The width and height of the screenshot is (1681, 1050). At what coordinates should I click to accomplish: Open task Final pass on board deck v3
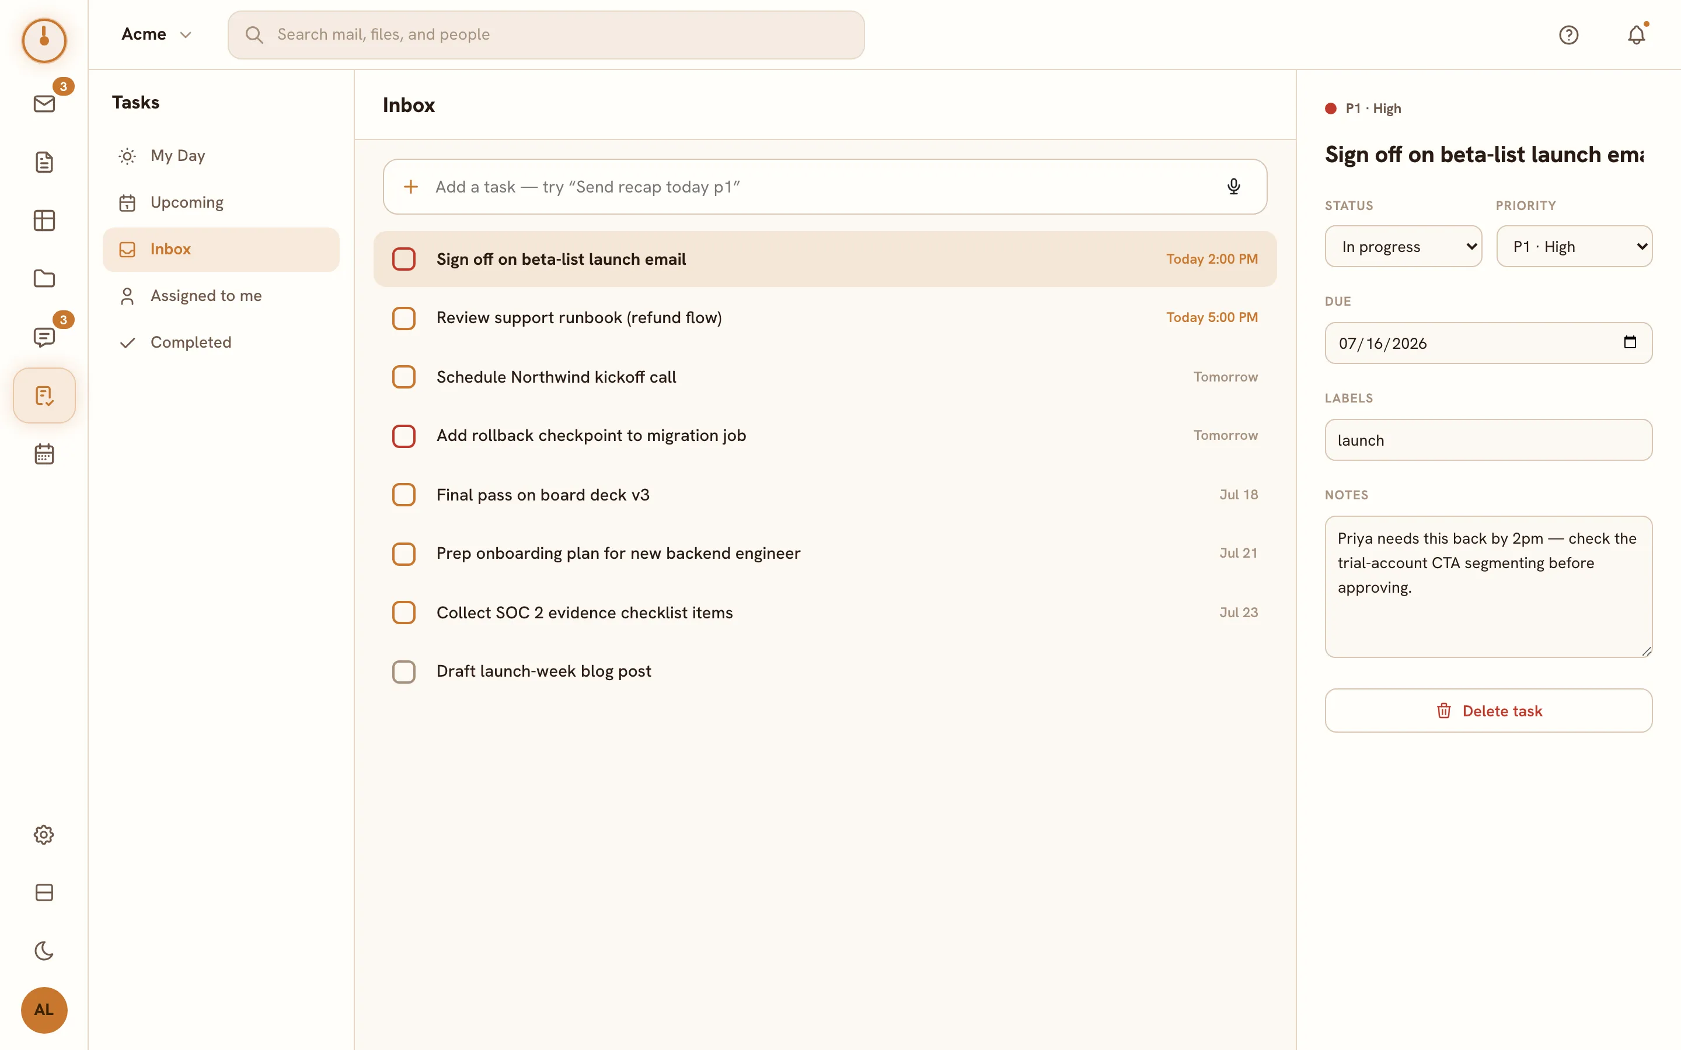click(825, 495)
